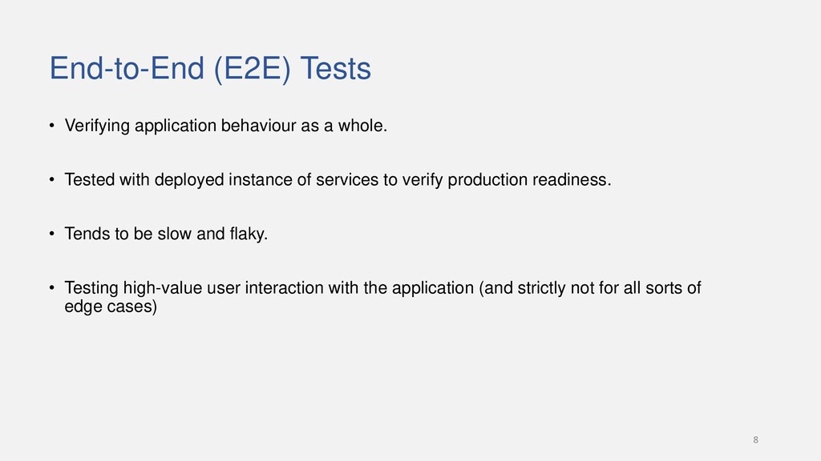Viewport: 821px width, 461px height.
Task: Click the Testing high-value user interaction bullet text
Action: 382,297
